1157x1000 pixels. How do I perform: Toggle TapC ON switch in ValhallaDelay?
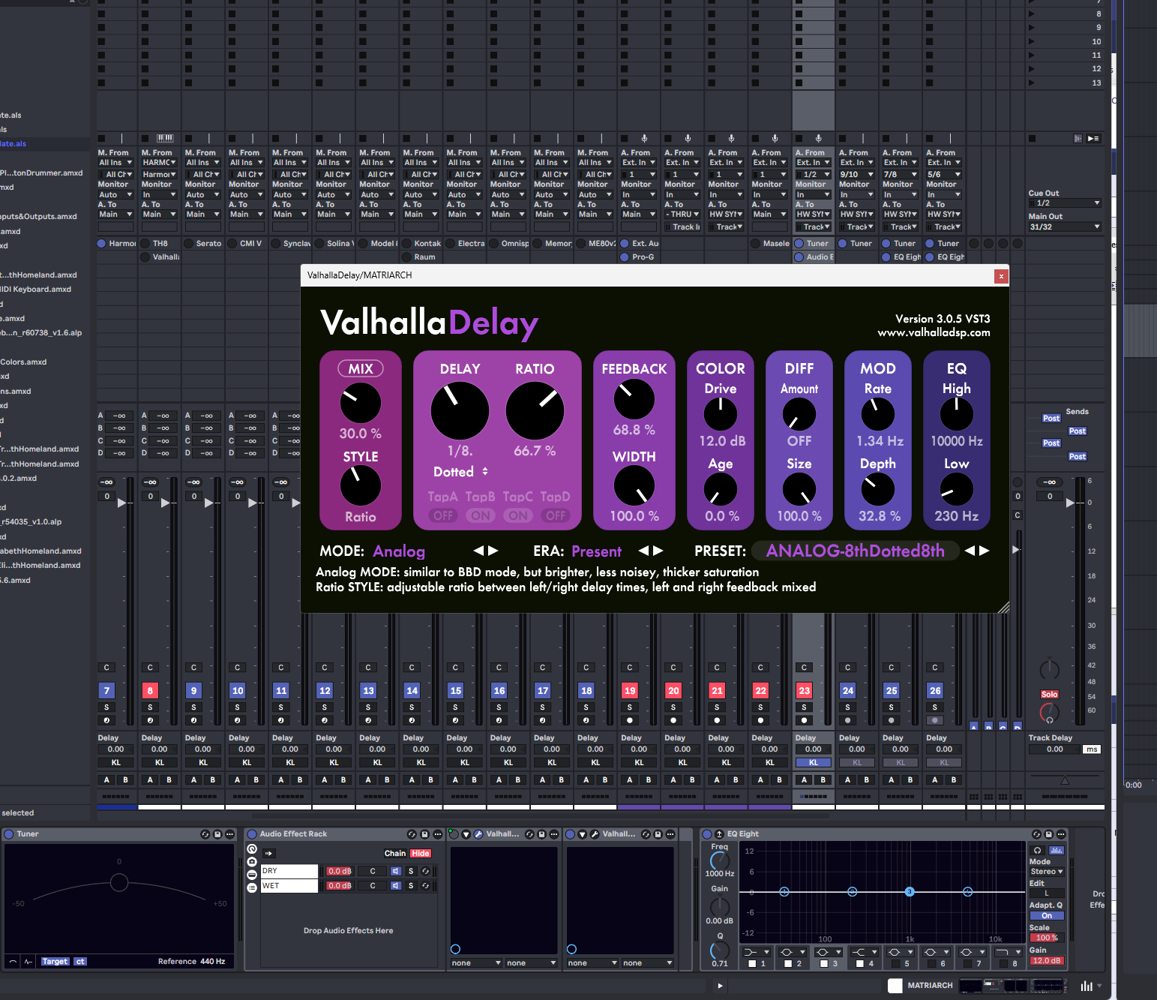(x=518, y=515)
